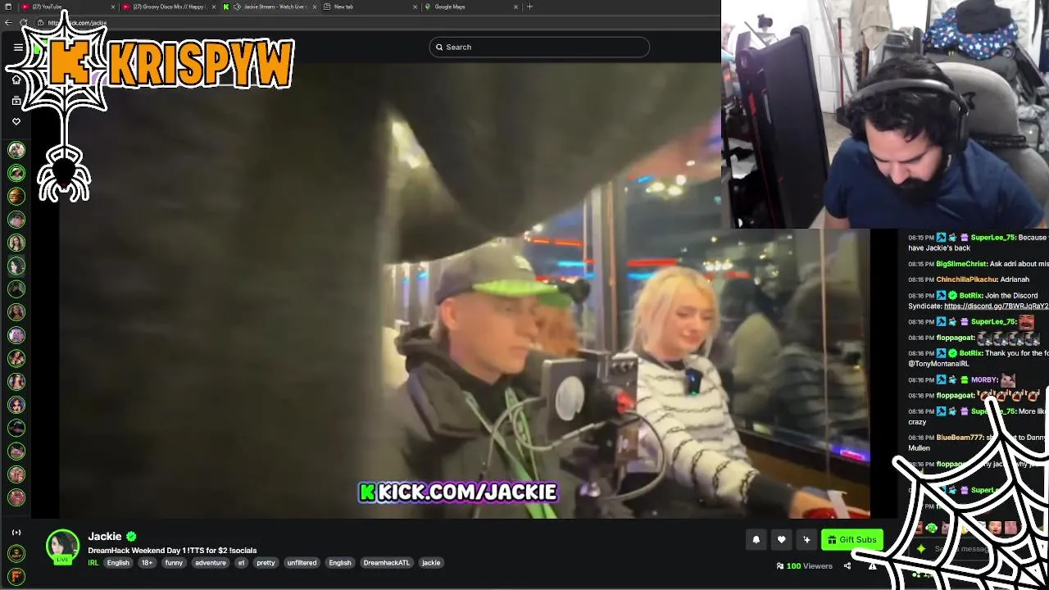Close the YouTube tab
The width and height of the screenshot is (1049, 590).
click(113, 7)
